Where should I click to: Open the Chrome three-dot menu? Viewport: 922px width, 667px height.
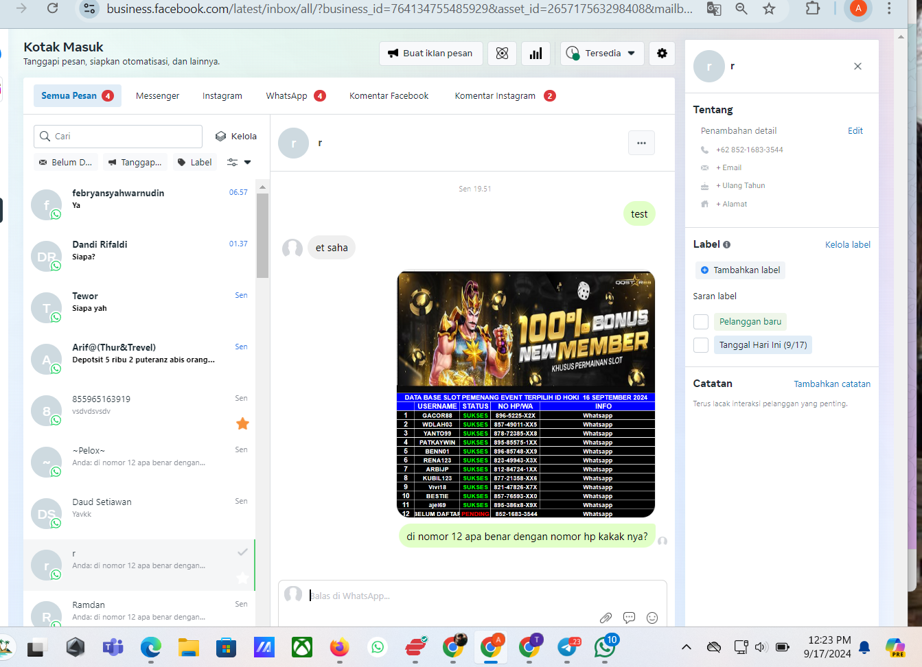point(889,9)
